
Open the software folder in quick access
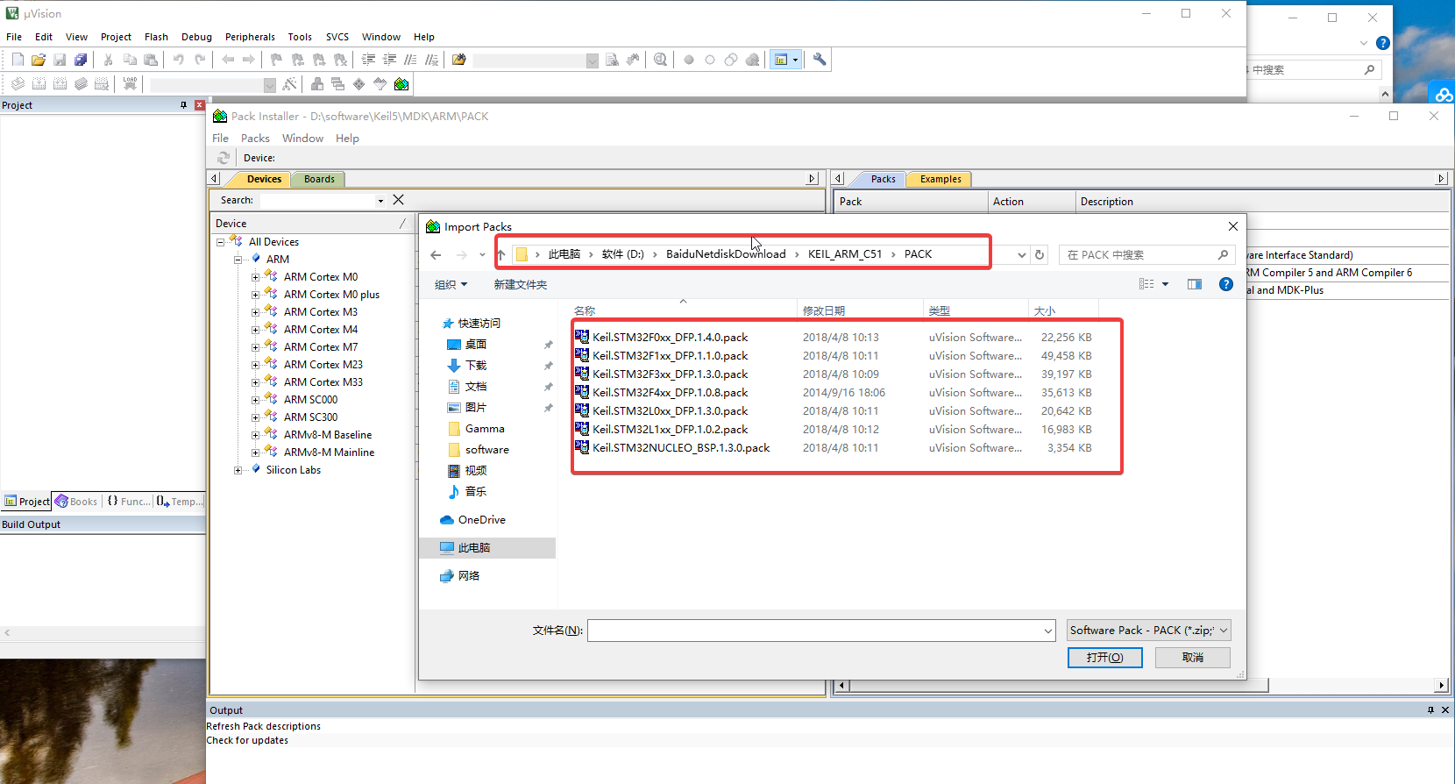coord(486,450)
